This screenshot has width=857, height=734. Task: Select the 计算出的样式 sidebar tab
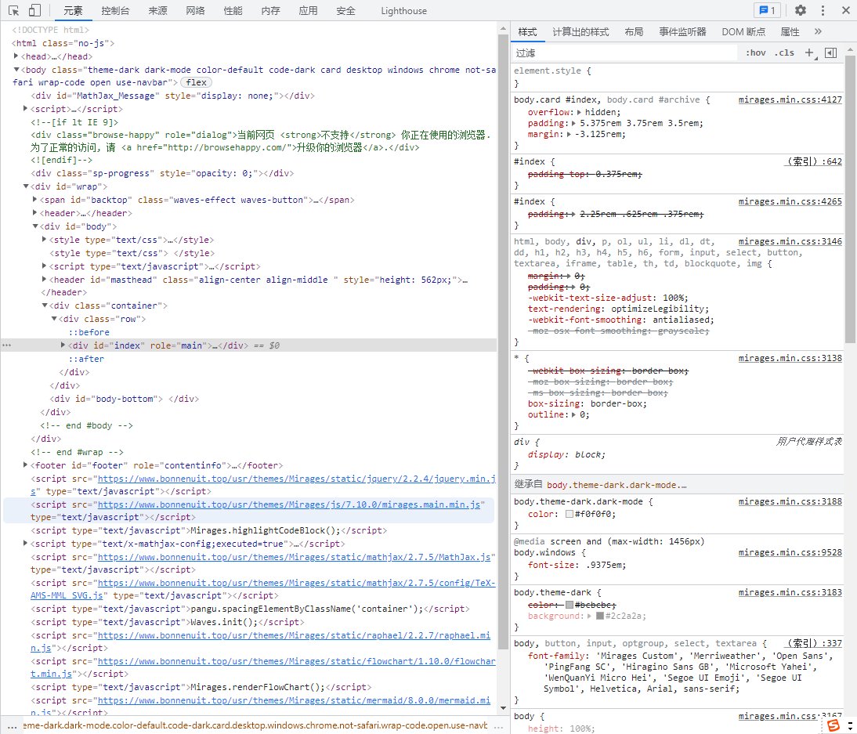coord(580,31)
